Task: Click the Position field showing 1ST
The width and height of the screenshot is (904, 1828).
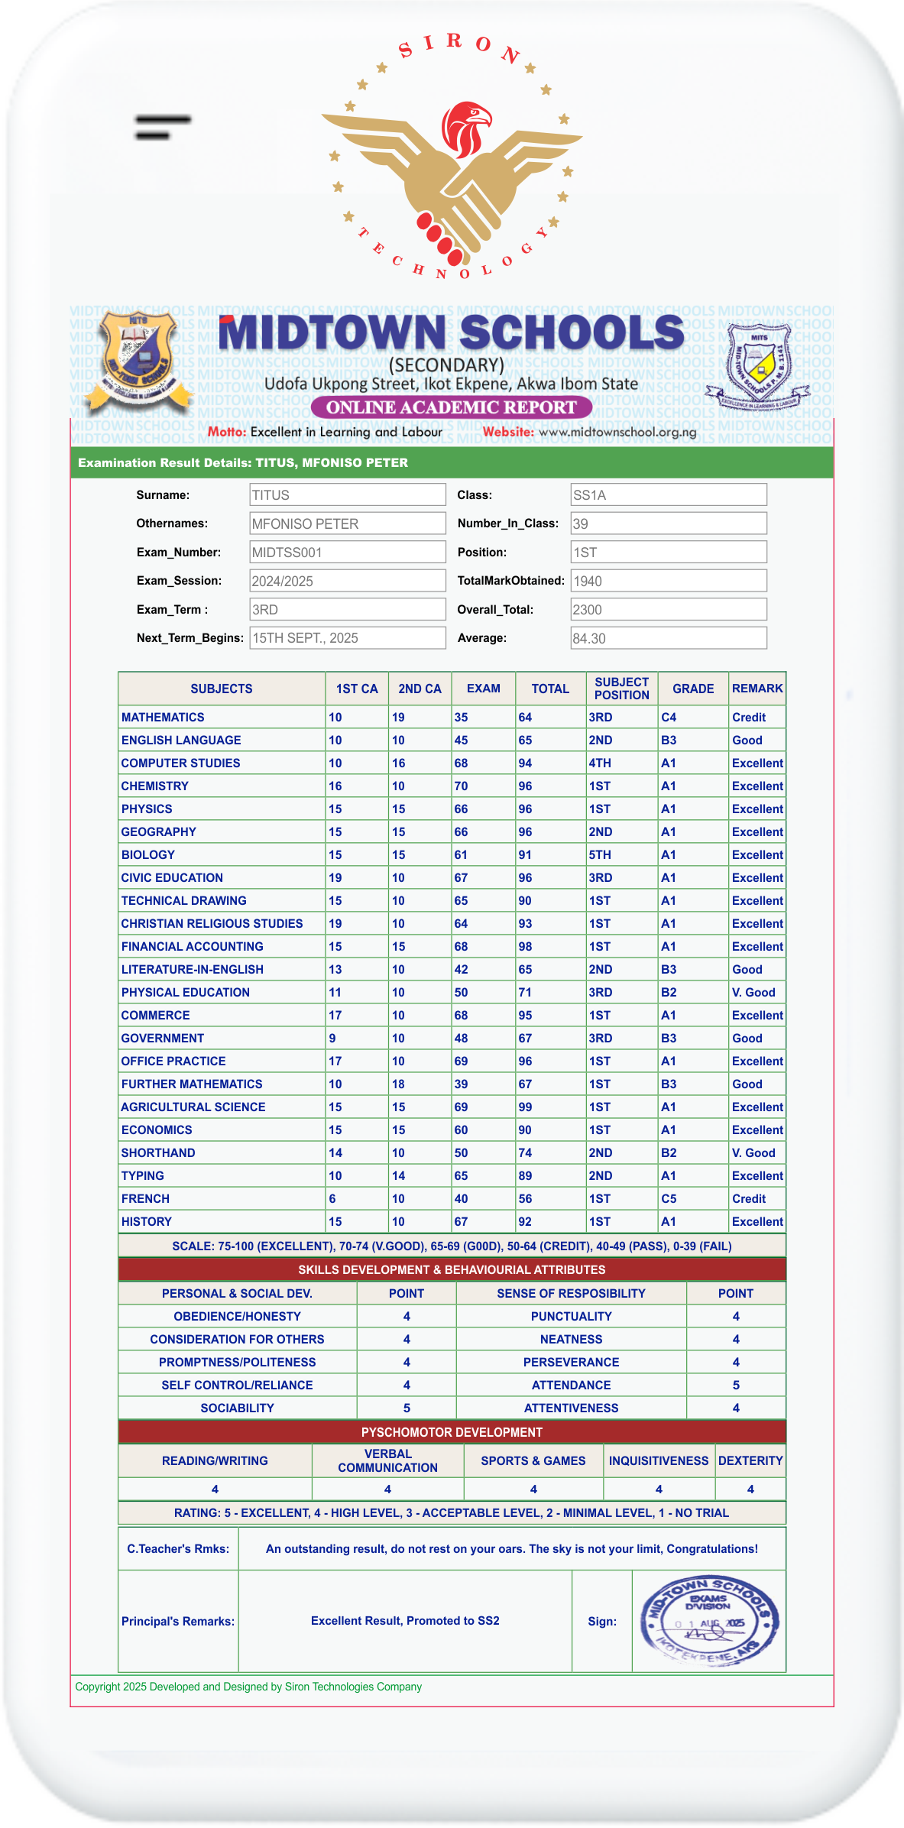Action: pyautogui.click(x=668, y=553)
